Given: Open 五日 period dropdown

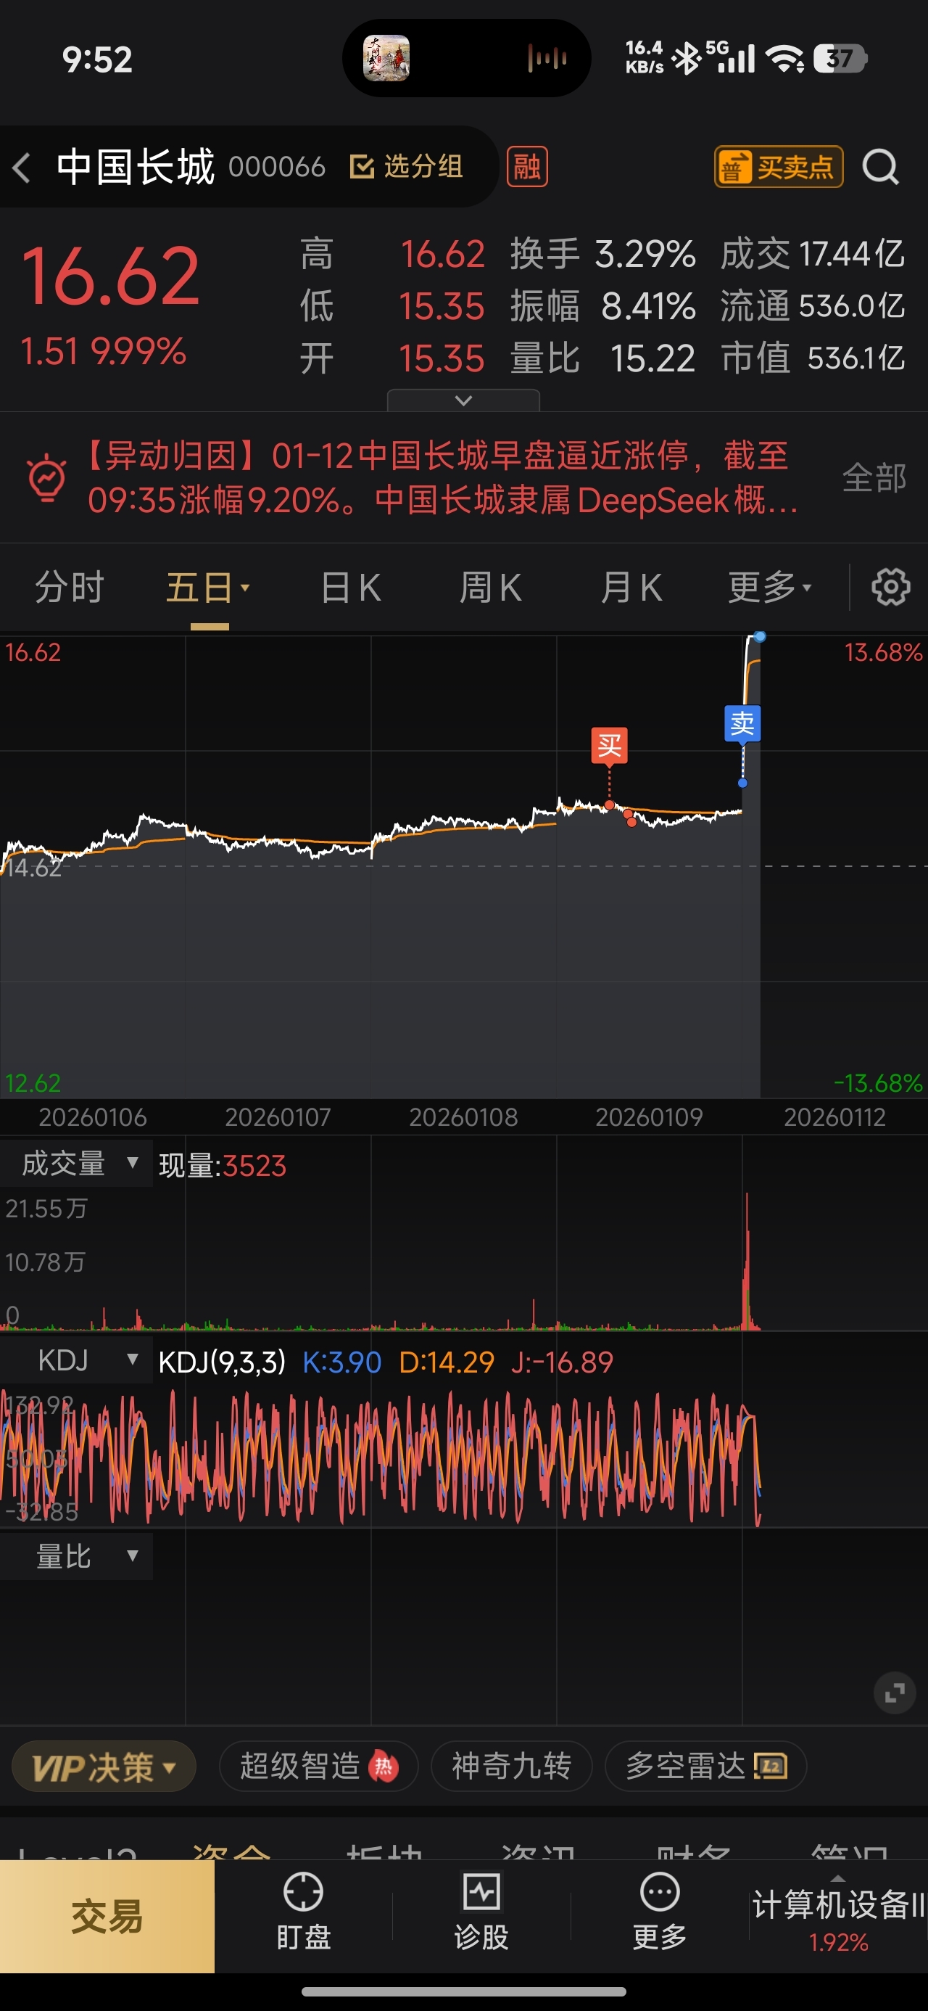Looking at the screenshot, I should pos(208,587).
